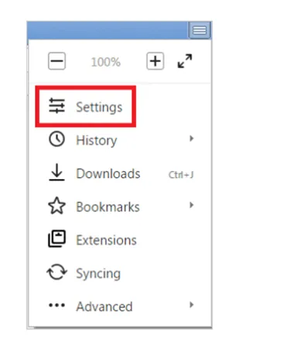Click the Ctrl+J shortcut label

click(181, 175)
